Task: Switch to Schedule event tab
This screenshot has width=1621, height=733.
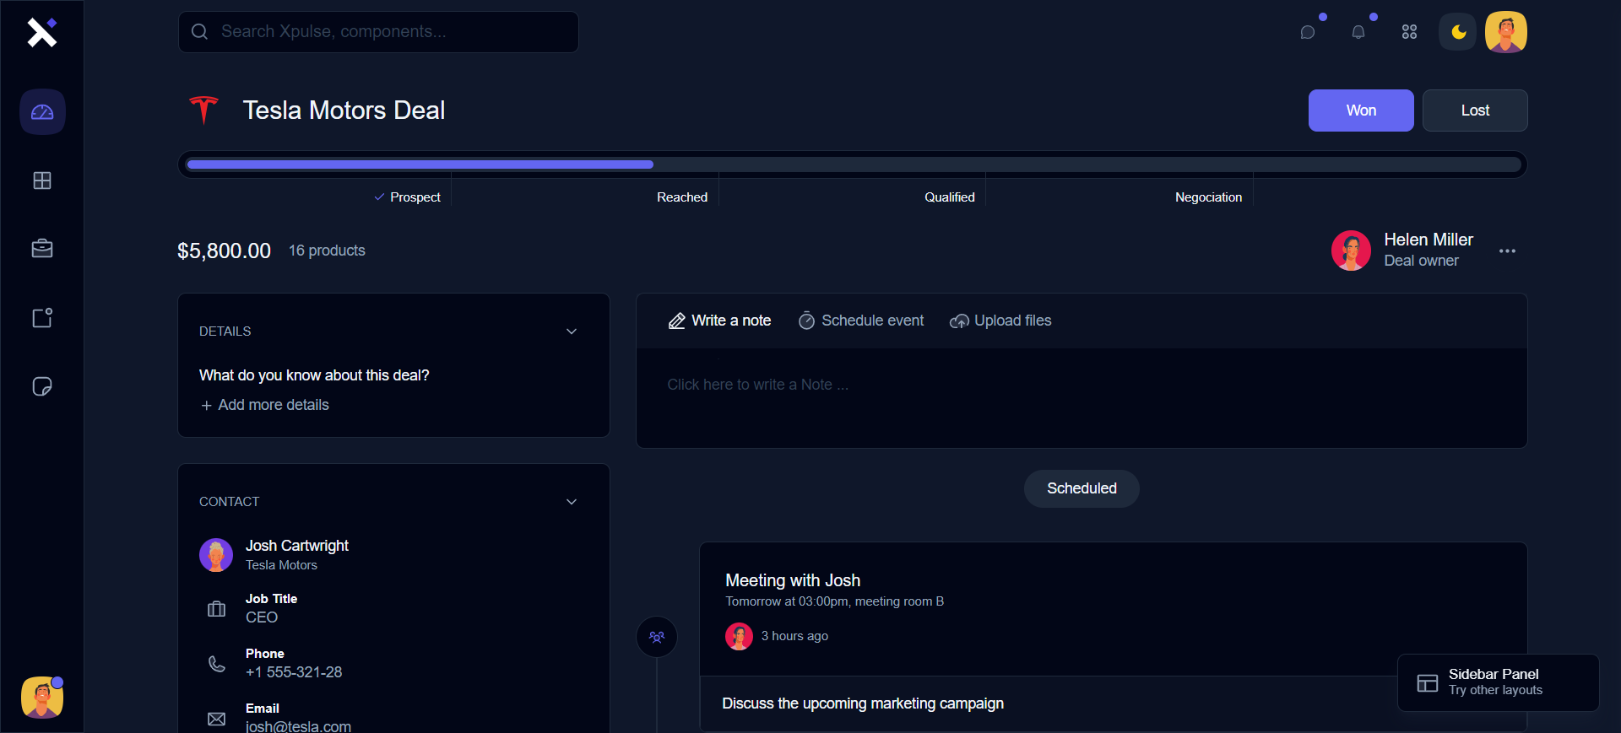Action: pyautogui.click(x=861, y=321)
